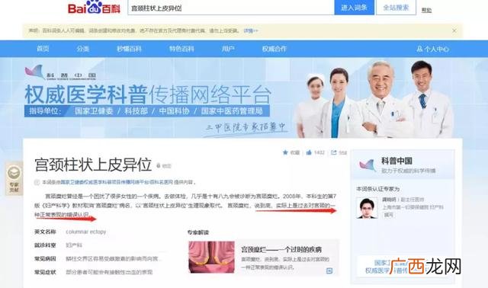
Task: Click the search input field
Action: (231, 8)
